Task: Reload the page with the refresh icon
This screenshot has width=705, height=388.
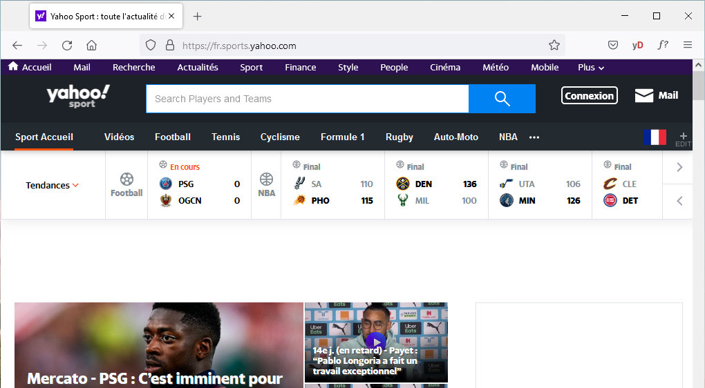Action: [x=67, y=46]
